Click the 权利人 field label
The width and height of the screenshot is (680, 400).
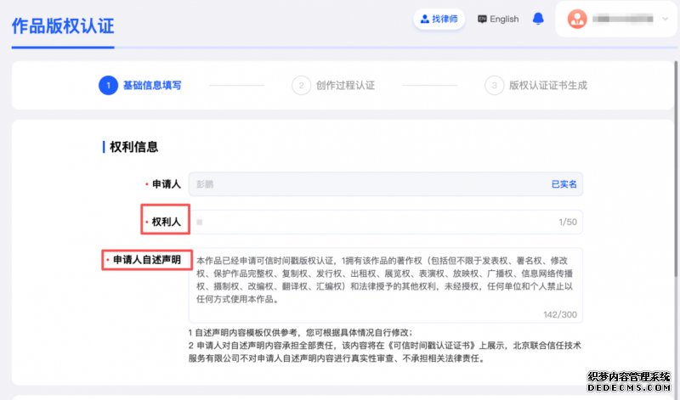pos(165,222)
